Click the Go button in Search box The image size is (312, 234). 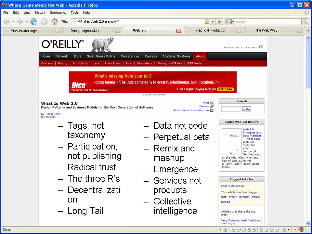coord(247,109)
